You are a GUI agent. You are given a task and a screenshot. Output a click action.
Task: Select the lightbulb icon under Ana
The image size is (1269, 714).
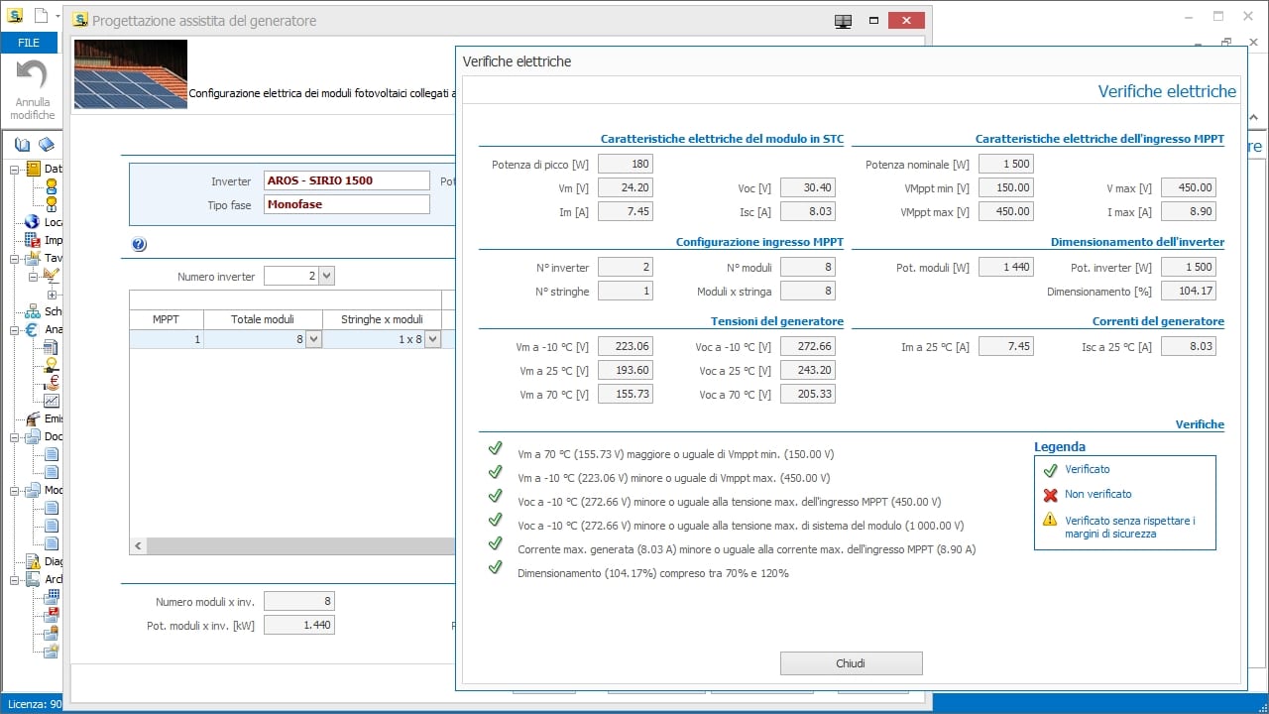[x=52, y=365]
